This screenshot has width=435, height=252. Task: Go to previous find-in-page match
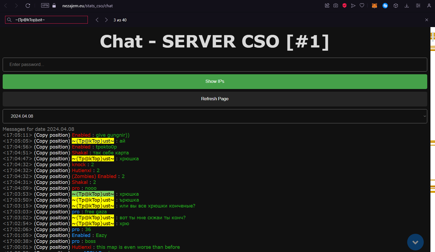[x=97, y=20]
